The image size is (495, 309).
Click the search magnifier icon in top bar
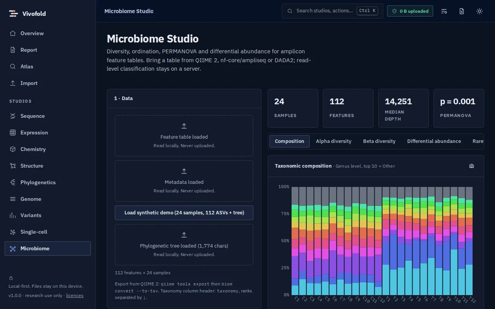click(x=290, y=11)
